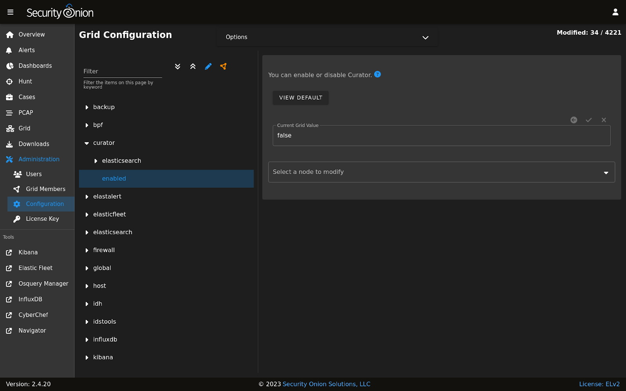The width and height of the screenshot is (626, 391).
Task: Open Security Onion Solutions, LLC link
Action: click(326, 384)
